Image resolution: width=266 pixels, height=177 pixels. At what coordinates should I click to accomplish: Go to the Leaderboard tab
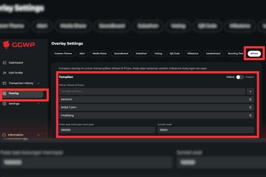coord(213,54)
